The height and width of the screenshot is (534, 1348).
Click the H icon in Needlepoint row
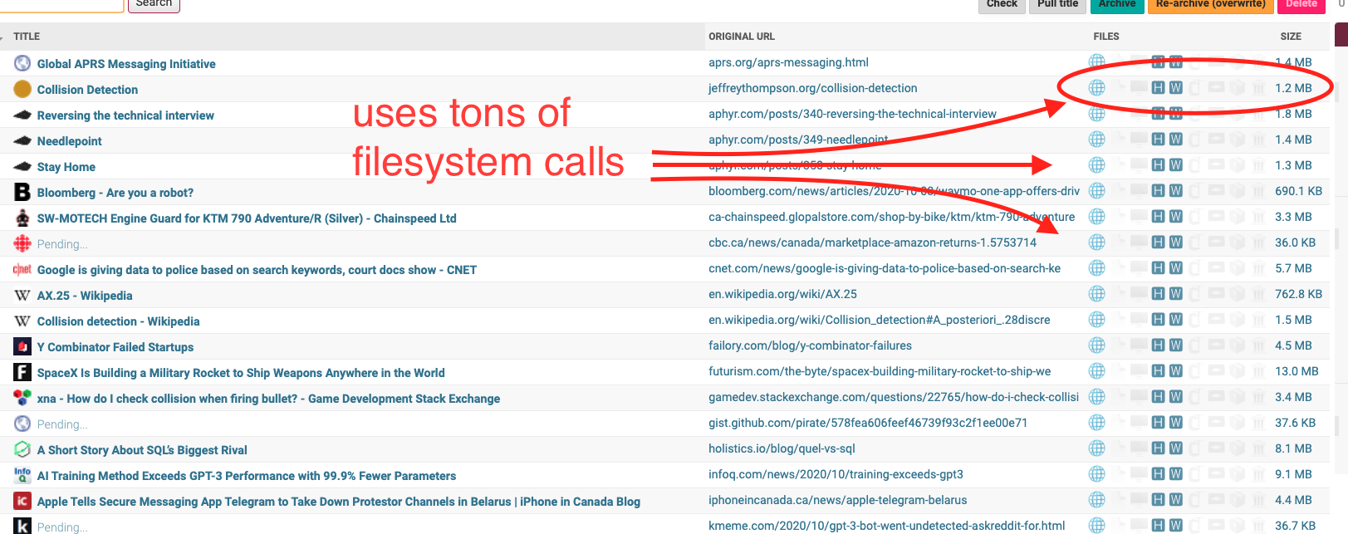(1158, 140)
